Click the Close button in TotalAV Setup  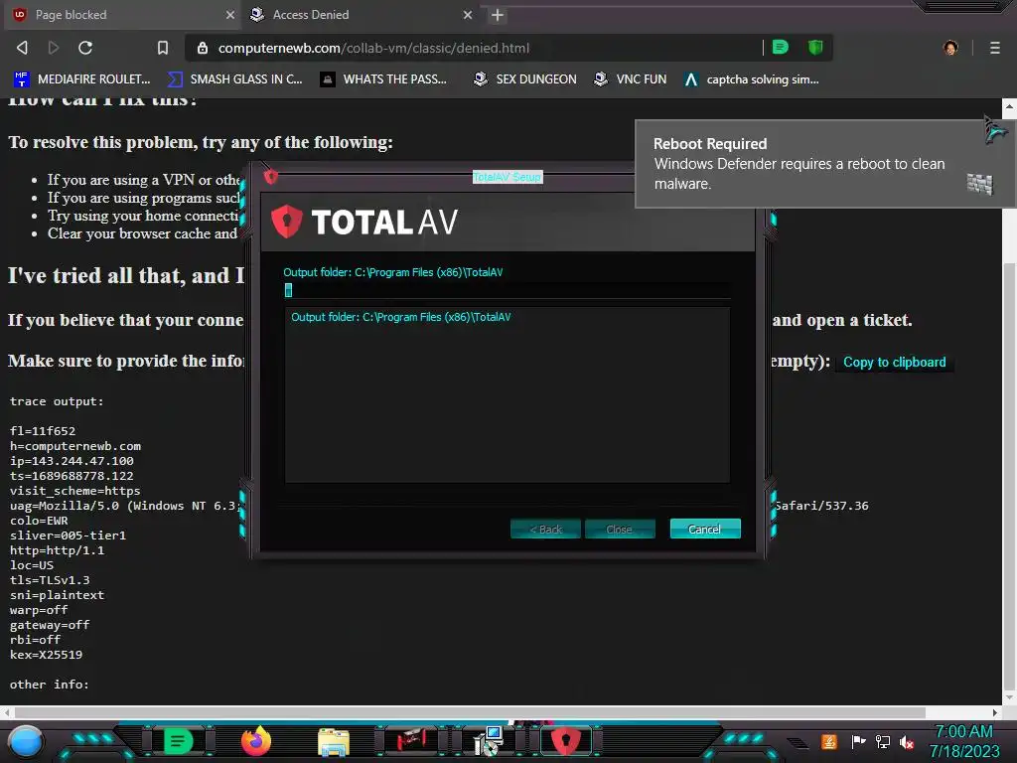(620, 529)
